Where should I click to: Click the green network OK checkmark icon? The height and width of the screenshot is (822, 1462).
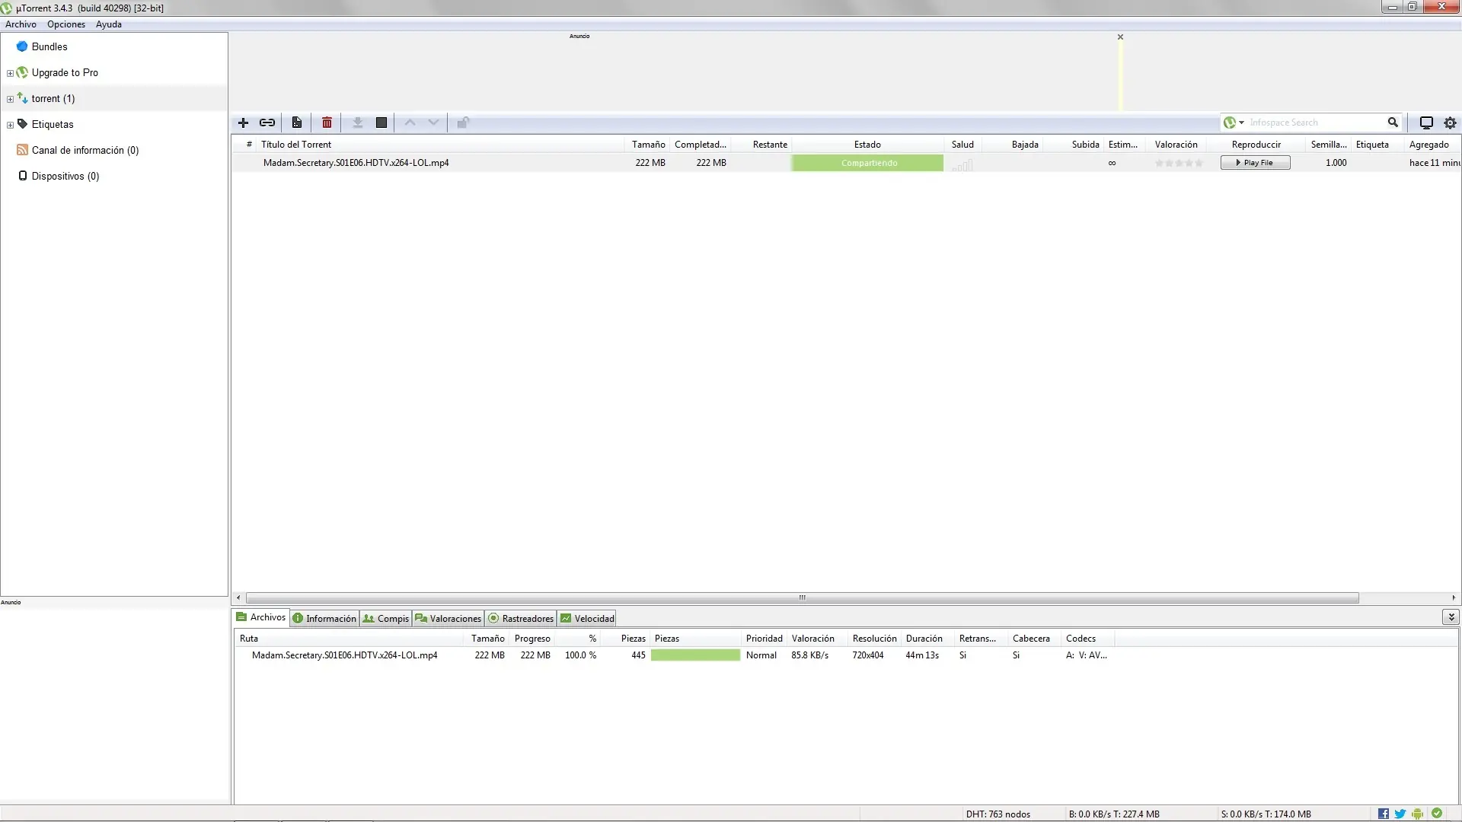[1436, 813]
